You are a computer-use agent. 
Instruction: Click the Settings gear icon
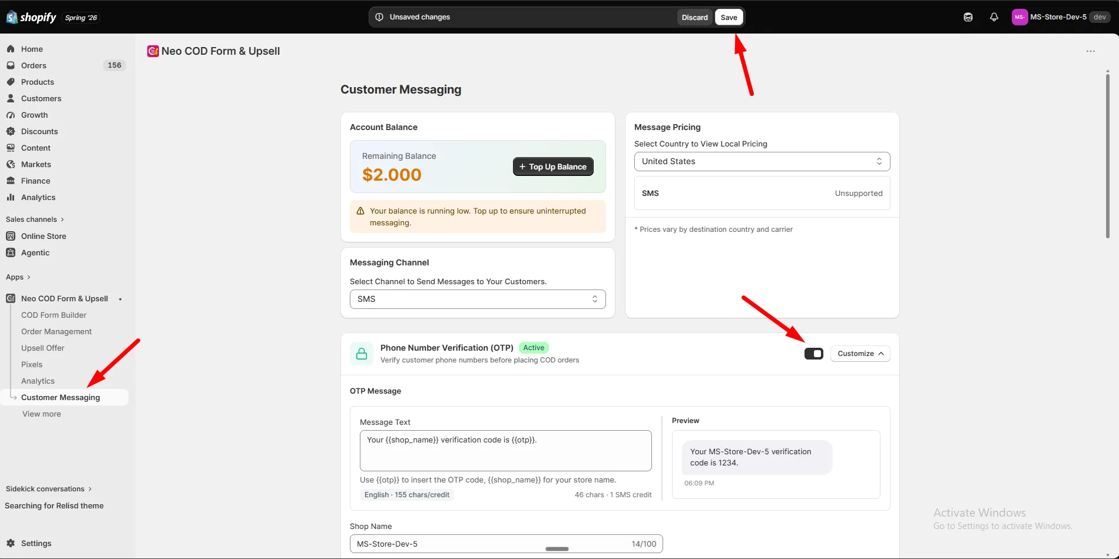coord(11,543)
